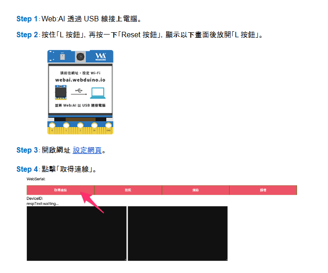The width and height of the screenshot is (328, 273).
Task: Click the GND pin on the board
Action: pos(108,125)
